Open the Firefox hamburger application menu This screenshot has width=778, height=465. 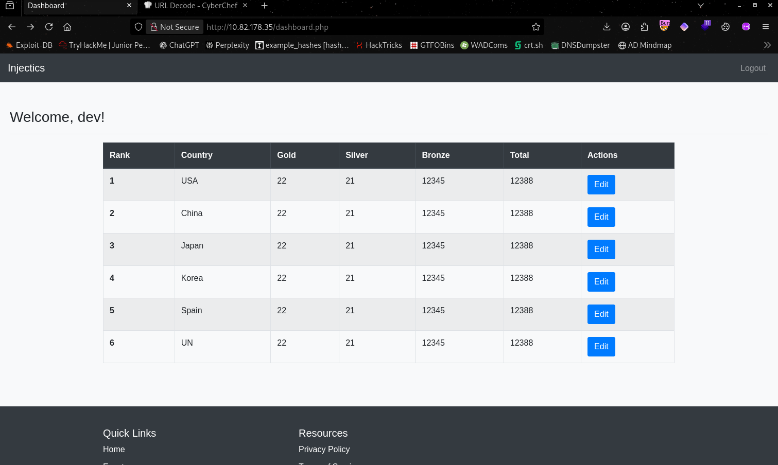[x=766, y=27]
